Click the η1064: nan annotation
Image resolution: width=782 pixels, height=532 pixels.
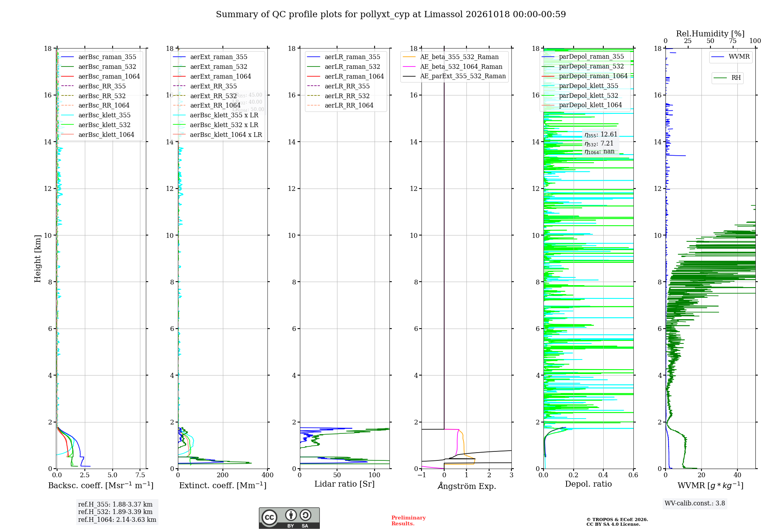[599, 152]
